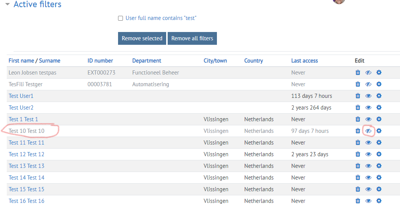The height and width of the screenshot is (204, 400).
Task: Edit Test 10 Test 10 via gear icon
Action: [x=379, y=131]
